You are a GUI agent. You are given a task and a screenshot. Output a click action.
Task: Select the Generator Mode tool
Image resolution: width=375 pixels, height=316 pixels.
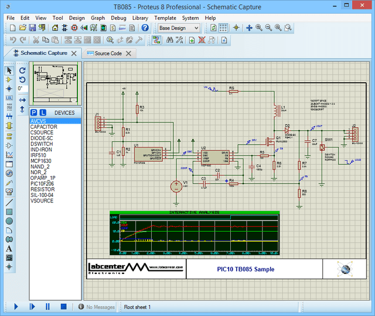pos(9,173)
